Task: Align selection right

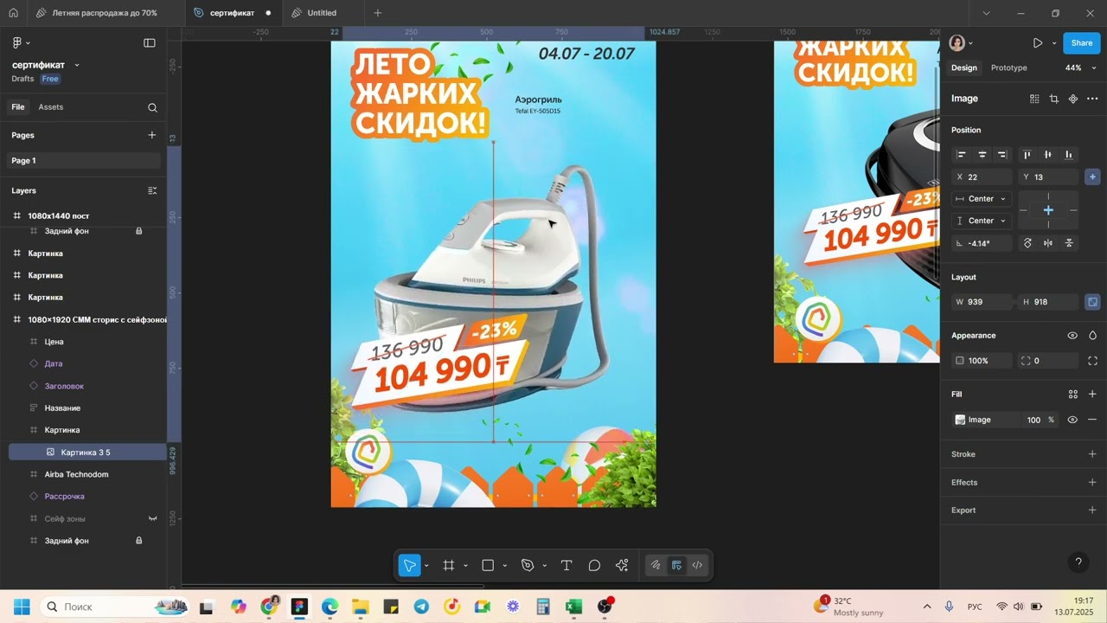Action: point(1002,154)
